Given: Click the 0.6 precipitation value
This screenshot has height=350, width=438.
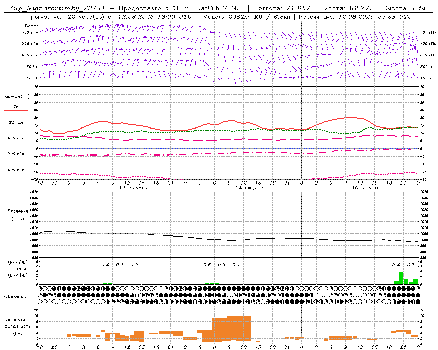Looking at the screenshot, I should pos(207,265).
